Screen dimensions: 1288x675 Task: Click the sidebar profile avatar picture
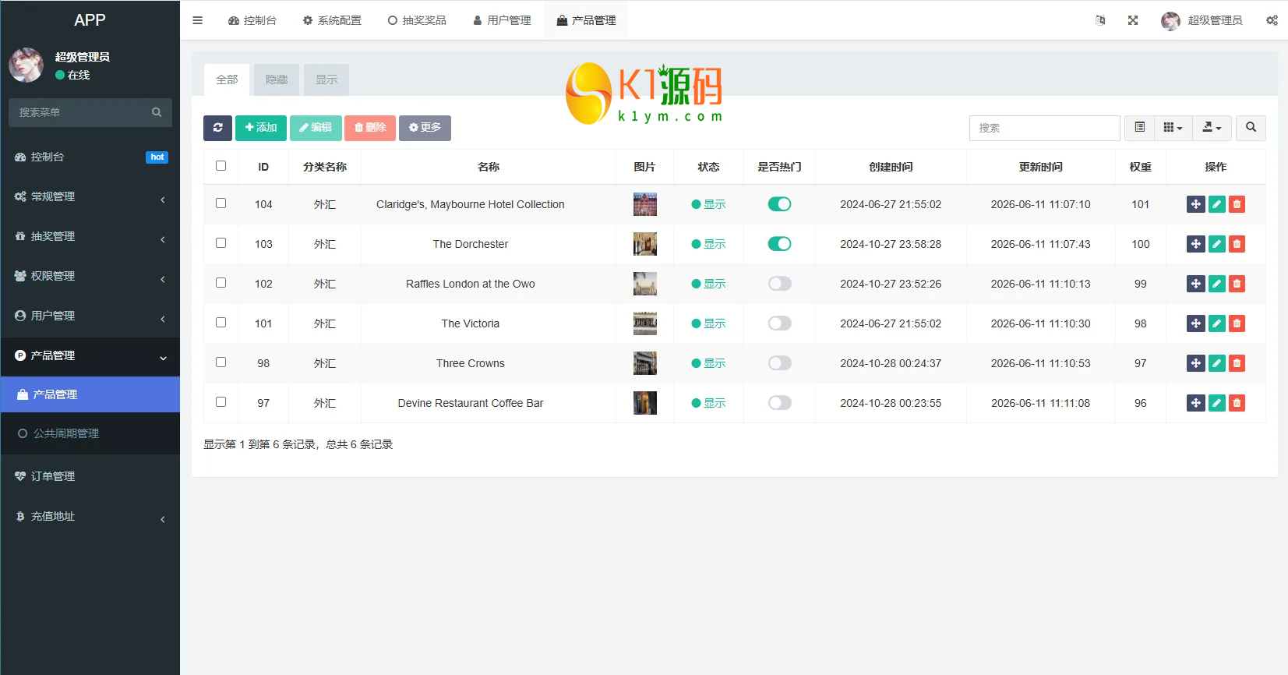(x=26, y=65)
